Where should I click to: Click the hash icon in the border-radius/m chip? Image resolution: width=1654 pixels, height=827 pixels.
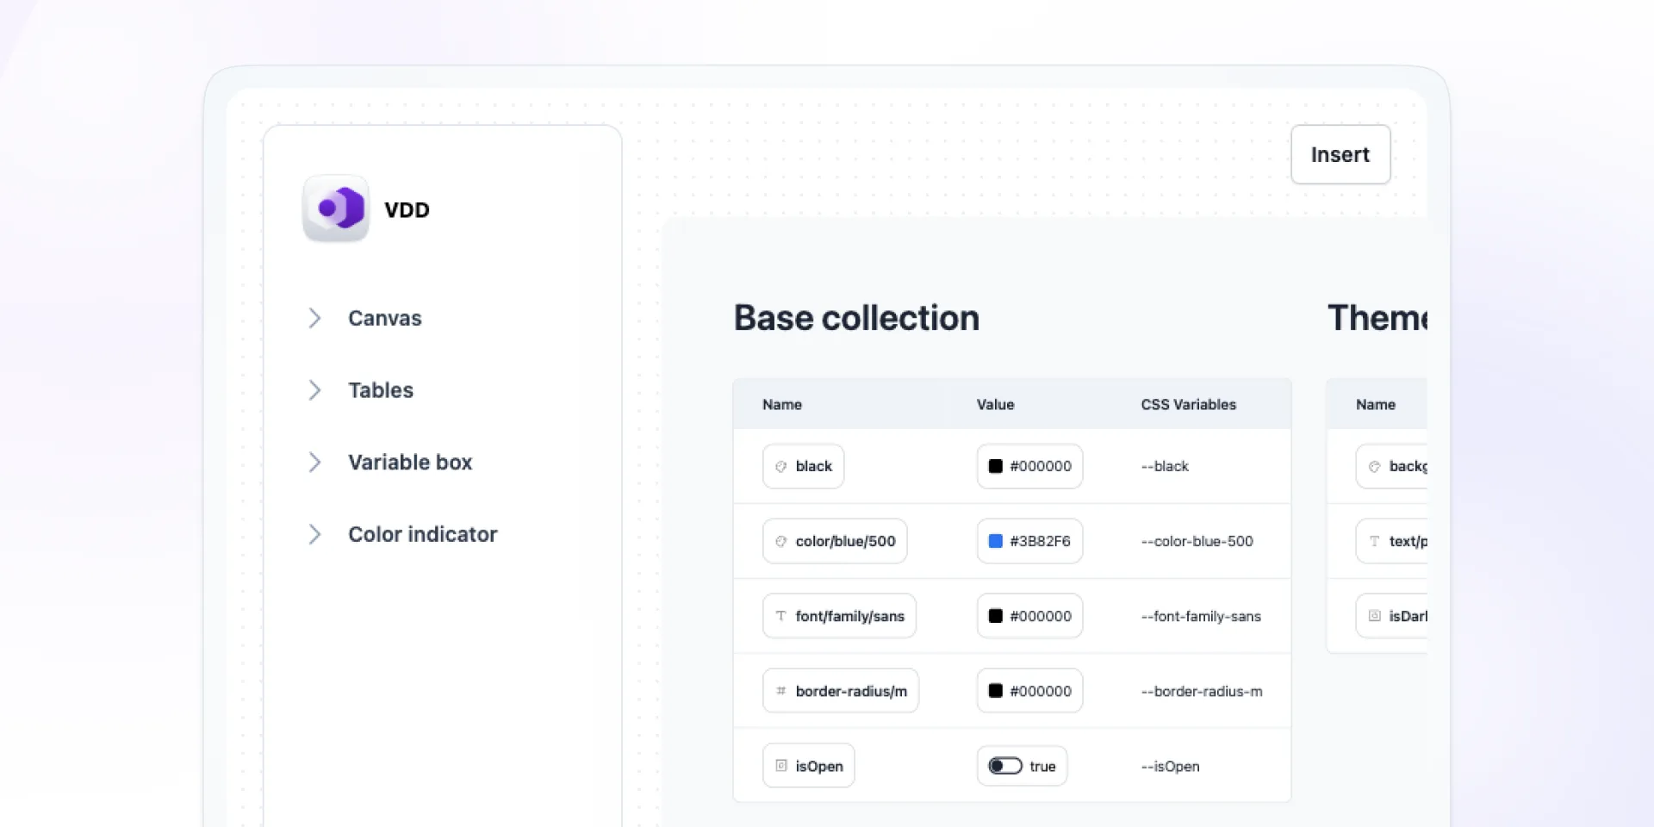pyautogui.click(x=780, y=690)
